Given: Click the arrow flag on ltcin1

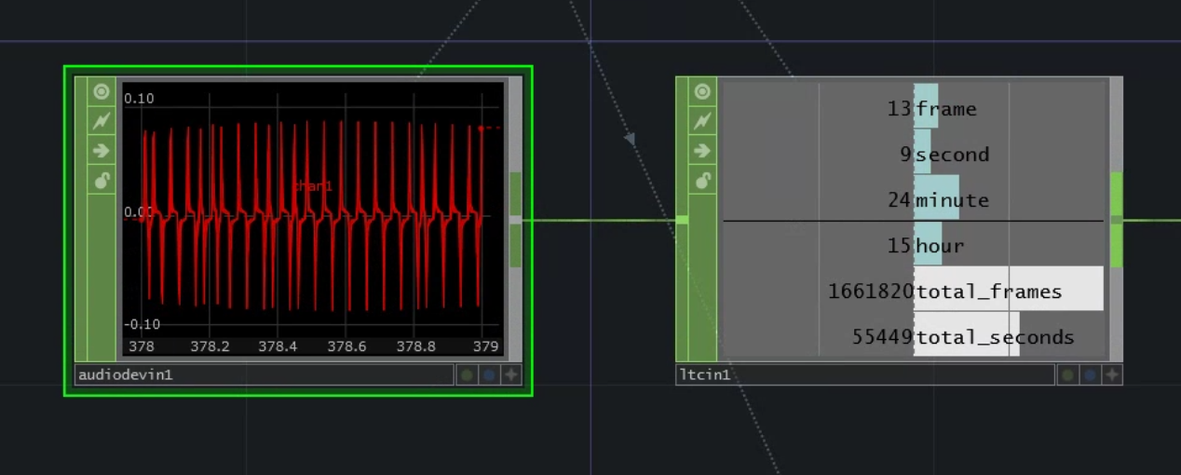Looking at the screenshot, I should (x=702, y=151).
